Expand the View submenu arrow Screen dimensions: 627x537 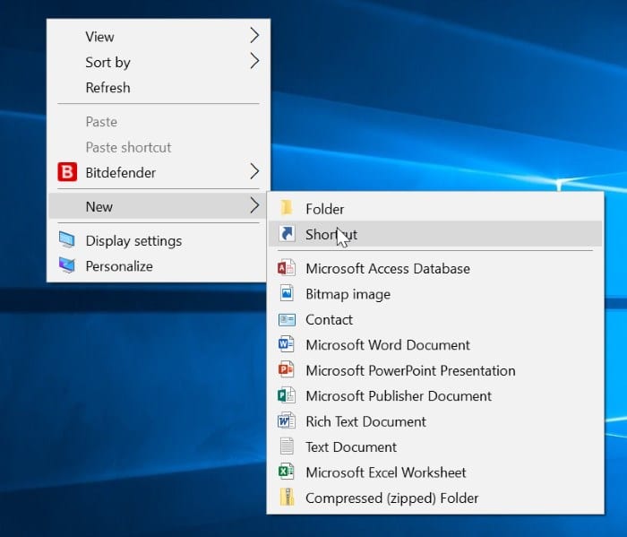point(254,36)
